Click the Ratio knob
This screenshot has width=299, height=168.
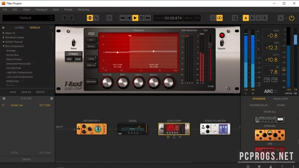point(123,83)
